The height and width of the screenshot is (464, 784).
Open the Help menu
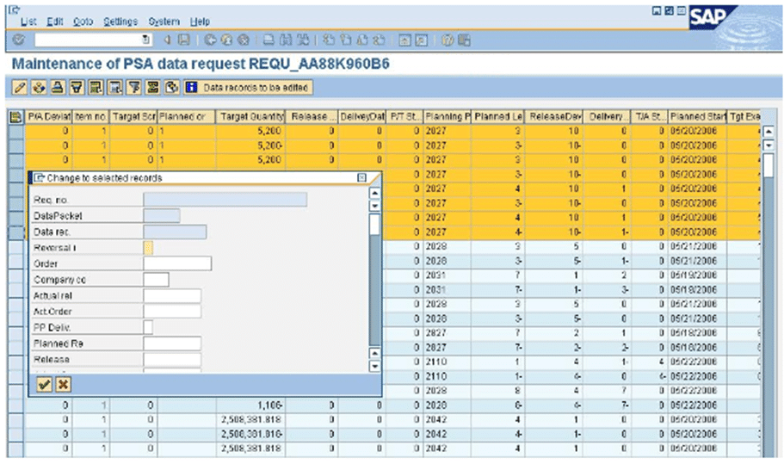click(200, 22)
